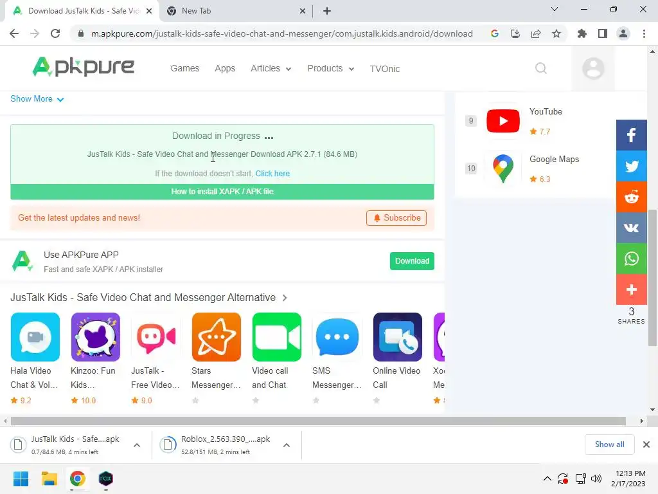Image resolution: width=658 pixels, height=494 pixels.
Task: Toggle Chrome side panel
Action: pyautogui.click(x=603, y=33)
